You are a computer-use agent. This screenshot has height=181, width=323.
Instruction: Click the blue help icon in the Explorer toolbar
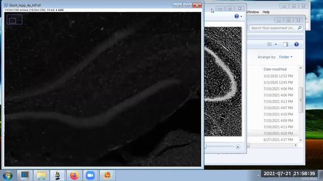click(296, 44)
